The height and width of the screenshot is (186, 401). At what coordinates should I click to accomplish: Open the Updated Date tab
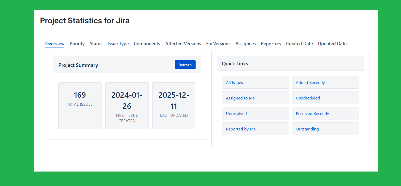pyautogui.click(x=332, y=44)
